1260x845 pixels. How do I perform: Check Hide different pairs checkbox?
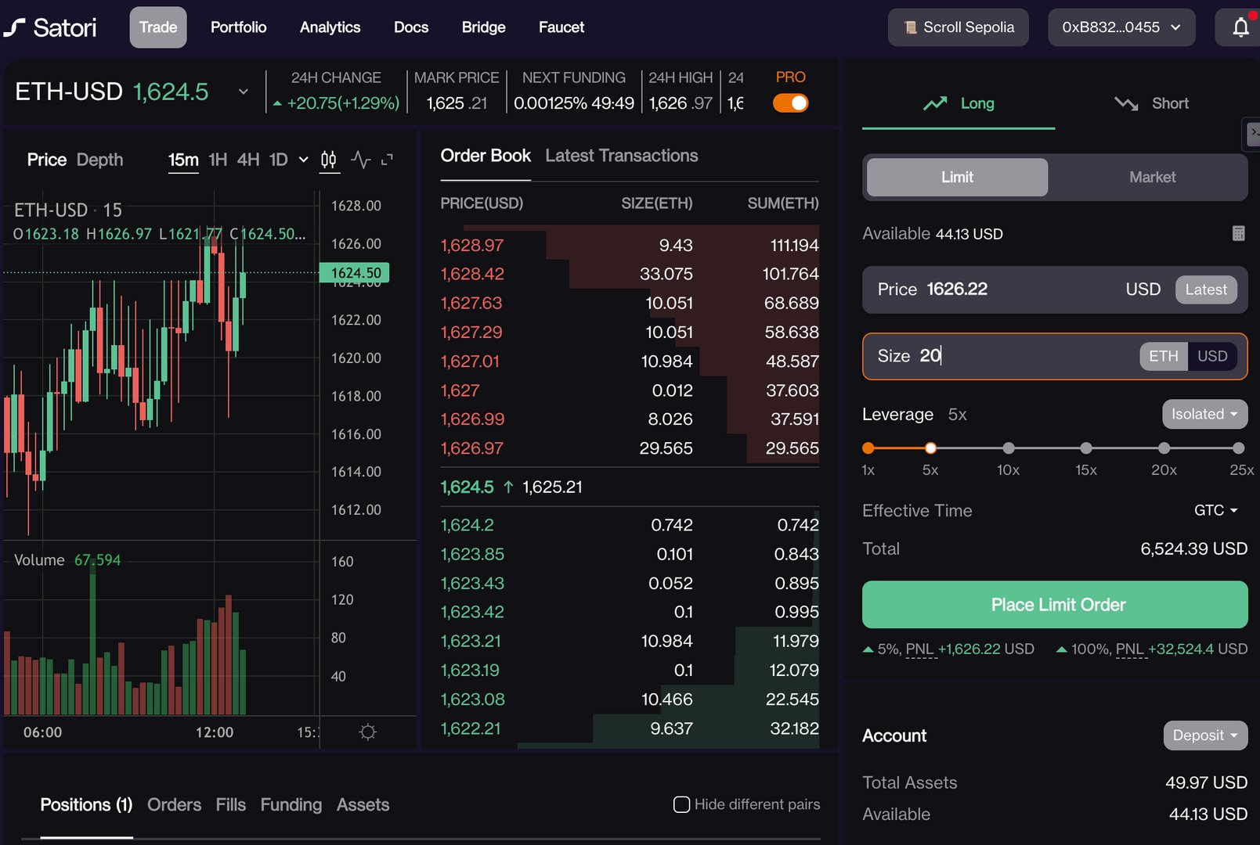point(681,804)
